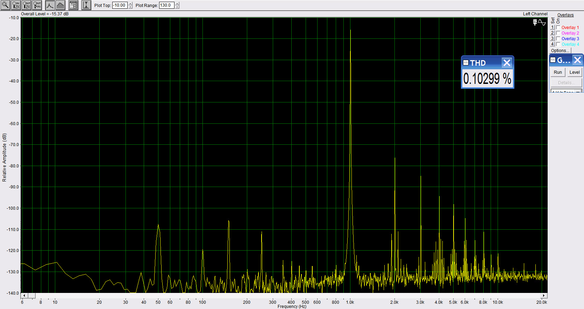Image resolution: width=584 pixels, height=309 pixels.
Task: Enable the Overlay 1 checkbox
Action: pos(558,28)
